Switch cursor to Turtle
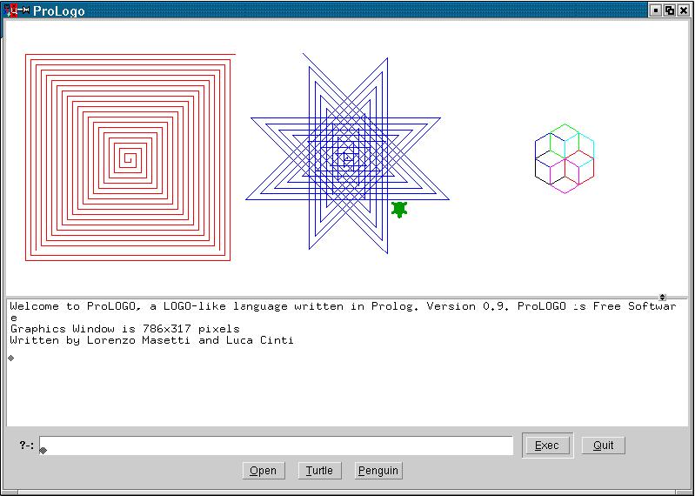This screenshot has height=496, width=695. pyautogui.click(x=319, y=471)
